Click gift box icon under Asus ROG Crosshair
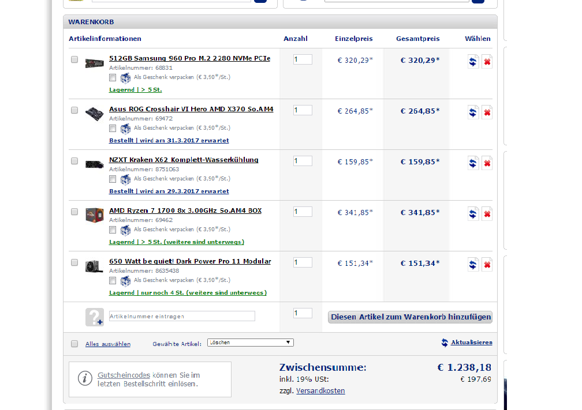The width and height of the screenshot is (582, 410). pos(125,129)
